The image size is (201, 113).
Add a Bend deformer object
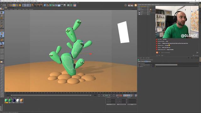[x=56, y=5]
